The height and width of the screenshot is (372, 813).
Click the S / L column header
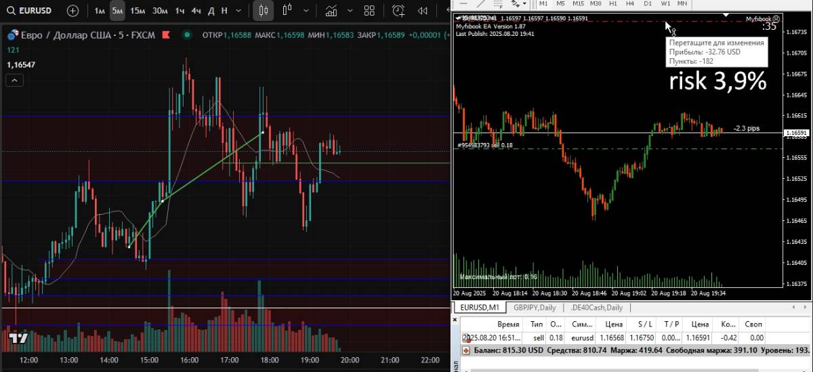click(x=645, y=325)
